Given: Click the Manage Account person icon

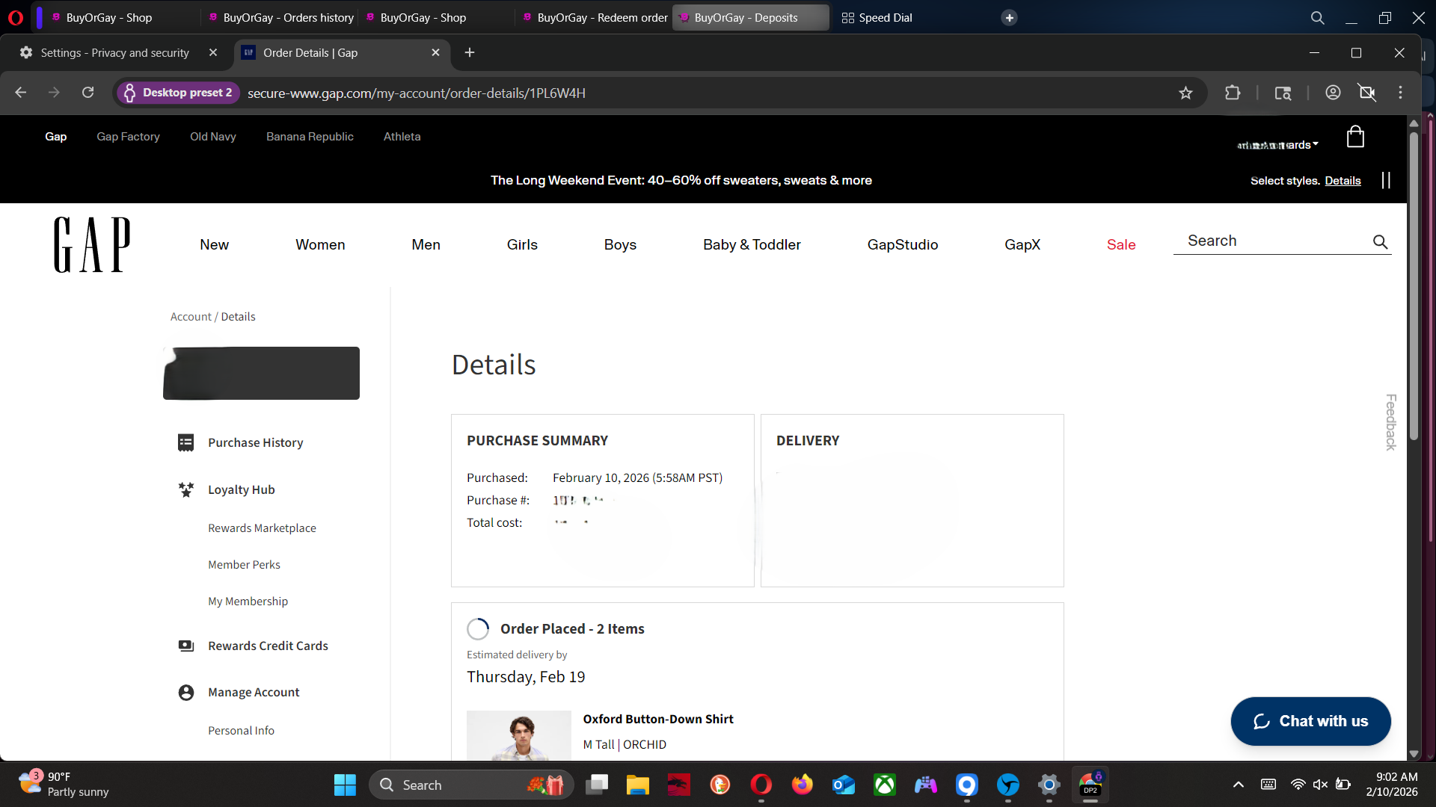Looking at the screenshot, I should tap(186, 693).
